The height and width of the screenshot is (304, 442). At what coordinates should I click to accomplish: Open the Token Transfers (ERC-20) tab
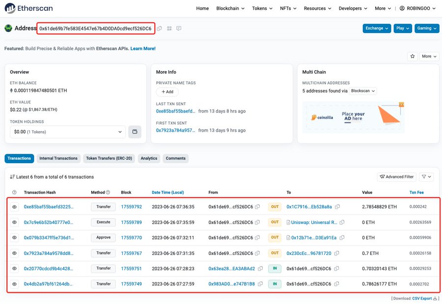[109, 158]
